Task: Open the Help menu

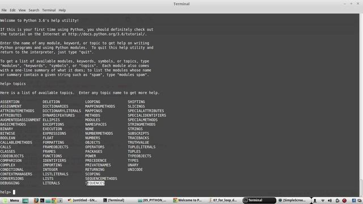Action: pyautogui.click(x=62, y=10)
